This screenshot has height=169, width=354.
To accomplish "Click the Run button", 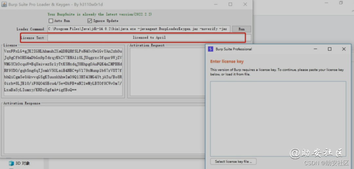I will 242,29.
